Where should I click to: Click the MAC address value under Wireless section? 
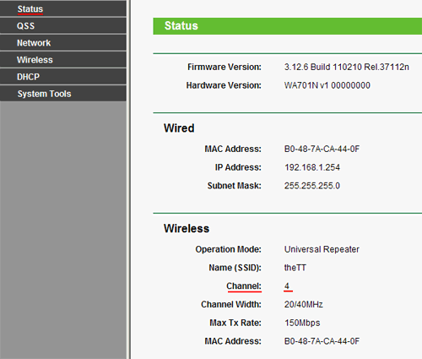[x=322, y=341]
